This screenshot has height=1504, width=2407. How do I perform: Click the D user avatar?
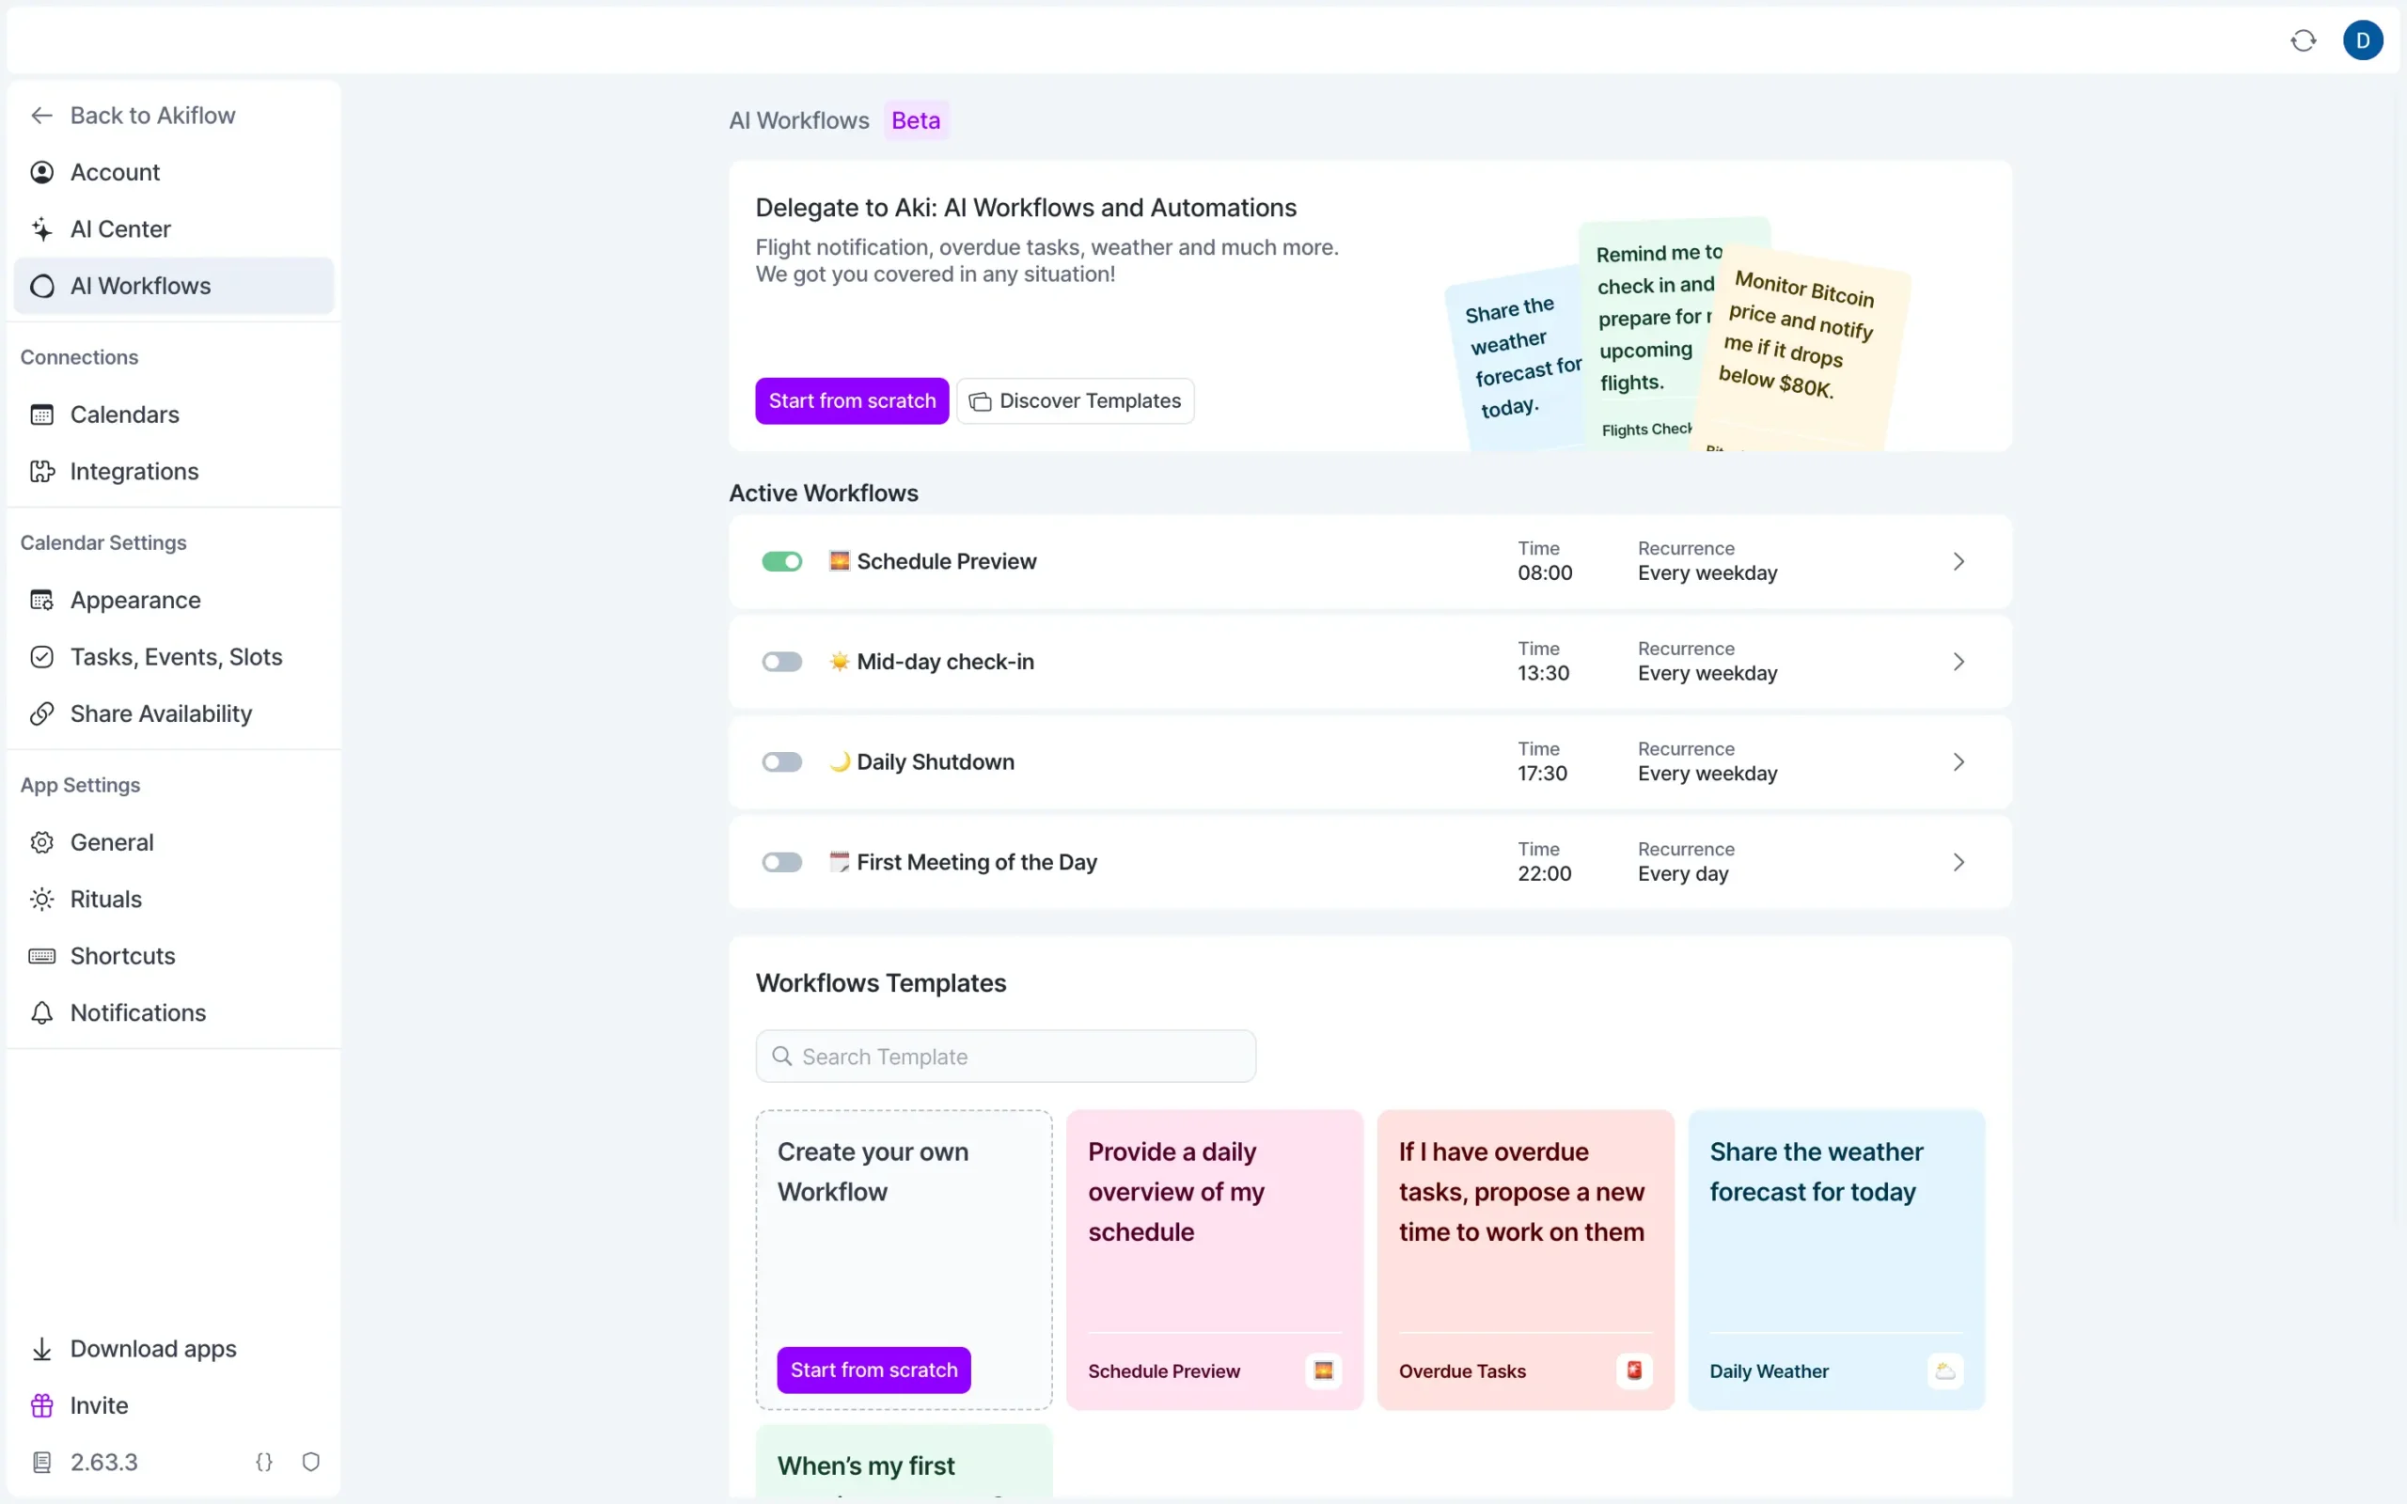click(2365, 39)
